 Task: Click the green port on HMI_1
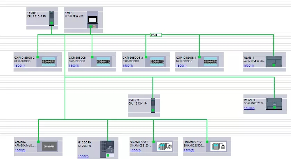[x=91, y=26]
